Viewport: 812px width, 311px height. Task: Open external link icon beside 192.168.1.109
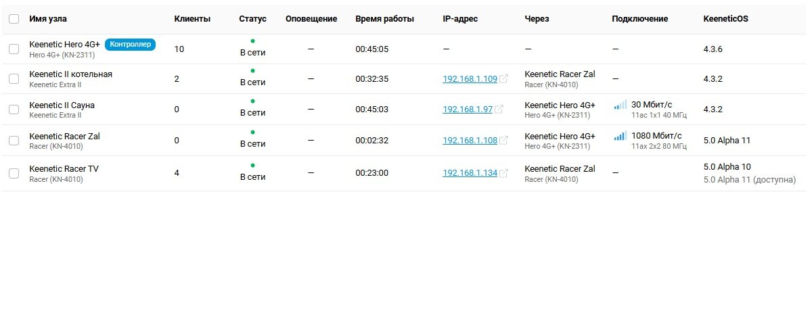pos(503,79)
